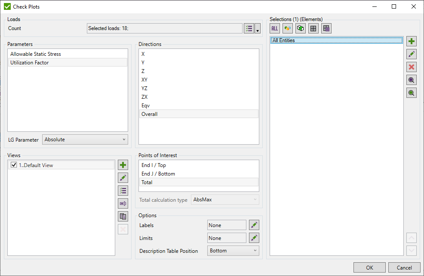Open the LG Parameter dropdown
This screenshot has height=276, width=424.
(x=85, y=139)
